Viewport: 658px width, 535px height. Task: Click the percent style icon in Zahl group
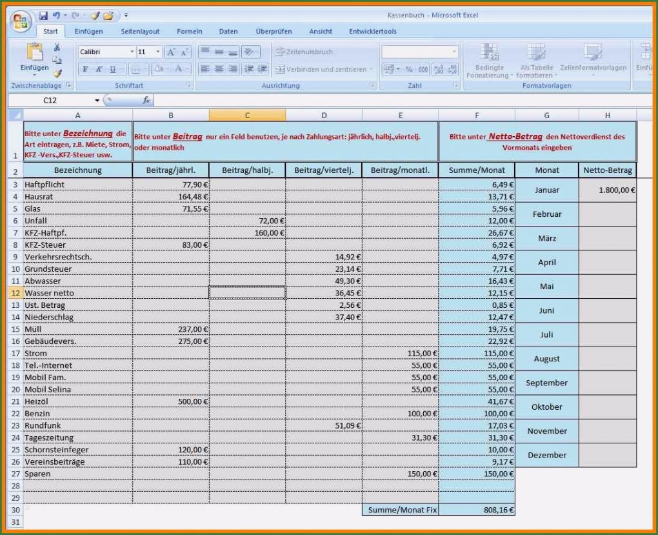[x=408, y=69]
